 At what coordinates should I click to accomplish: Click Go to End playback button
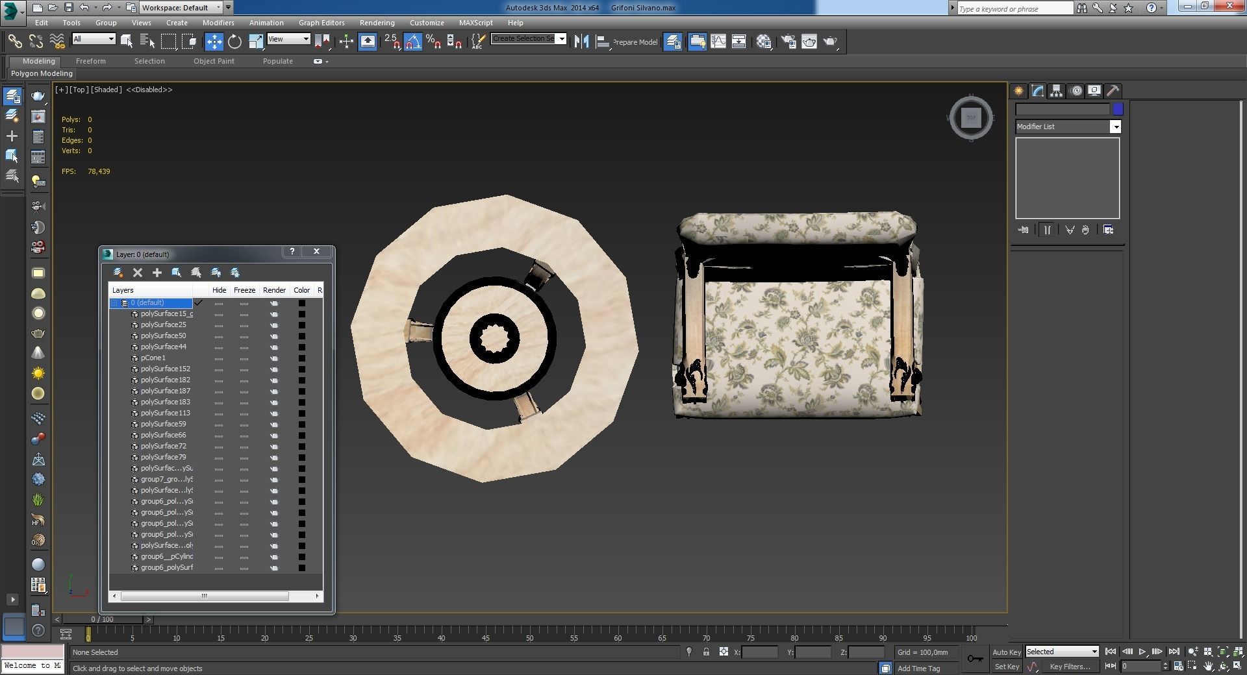(1174, 652)
